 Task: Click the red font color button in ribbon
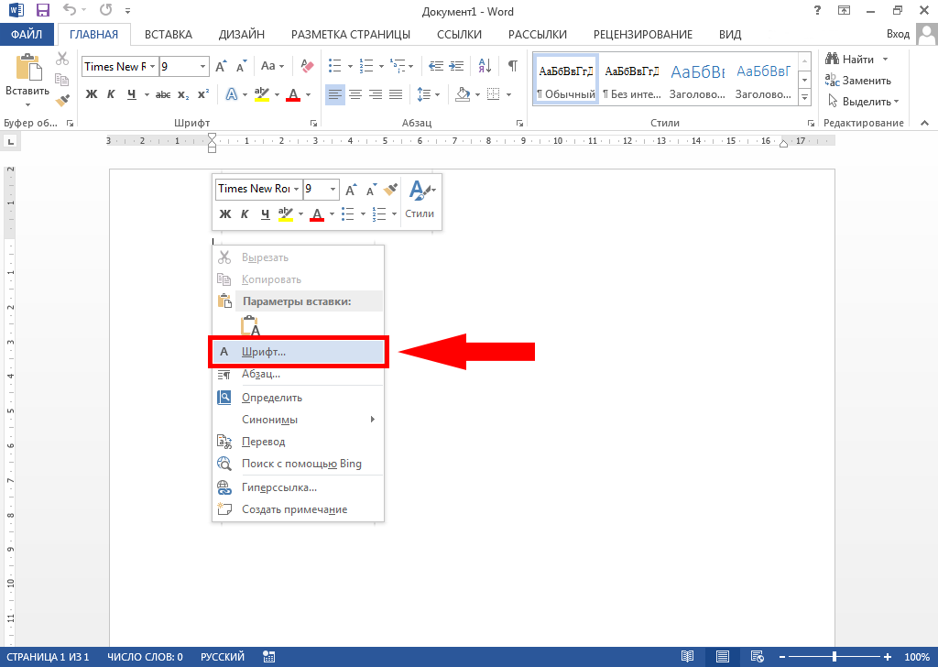293,94
